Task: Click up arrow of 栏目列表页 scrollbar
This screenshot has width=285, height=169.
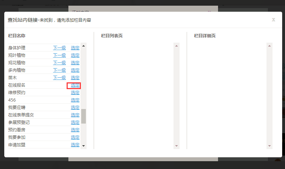Action: click(x=176, y=46)
